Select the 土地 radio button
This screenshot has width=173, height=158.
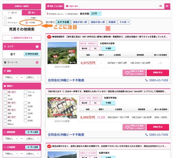6,18
